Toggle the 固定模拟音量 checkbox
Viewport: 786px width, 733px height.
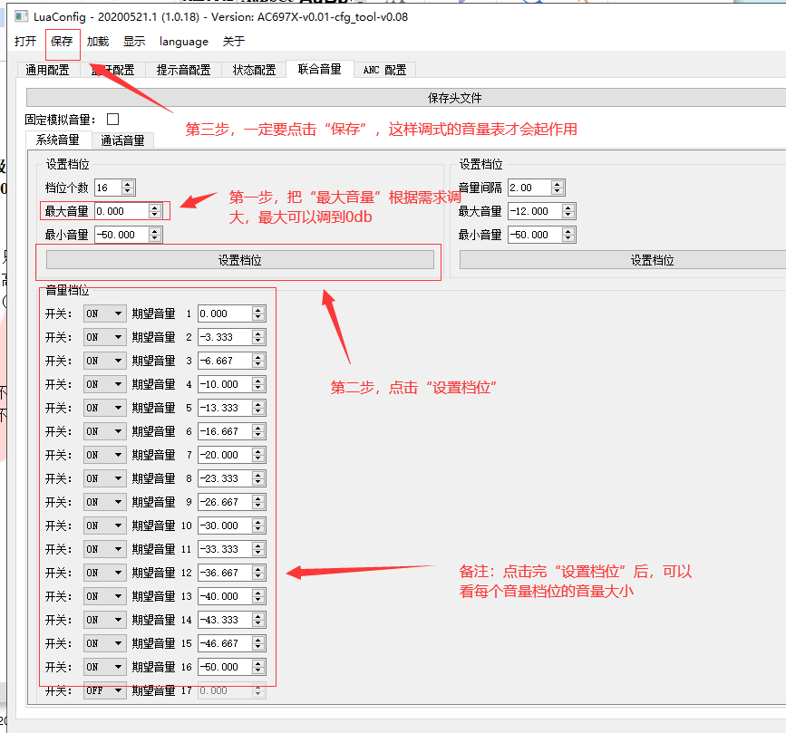(x=112, y=120)
